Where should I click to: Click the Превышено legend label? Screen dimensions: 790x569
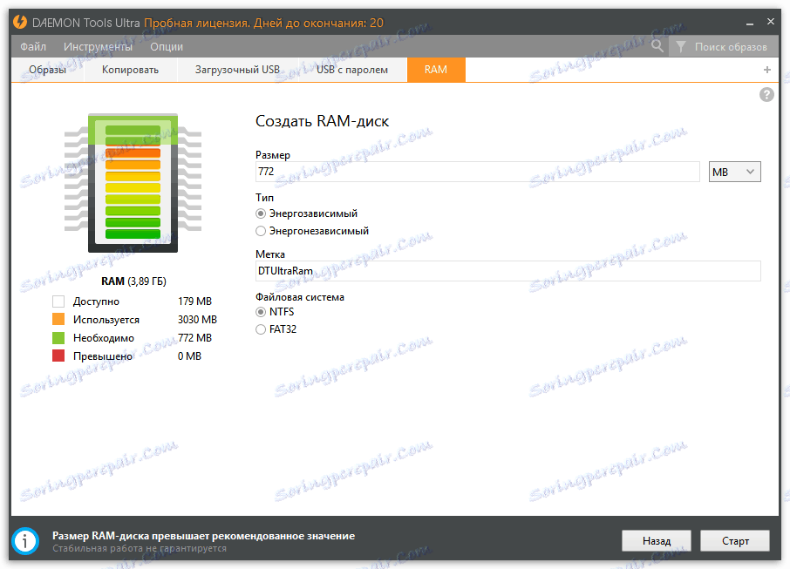[103, 356]
